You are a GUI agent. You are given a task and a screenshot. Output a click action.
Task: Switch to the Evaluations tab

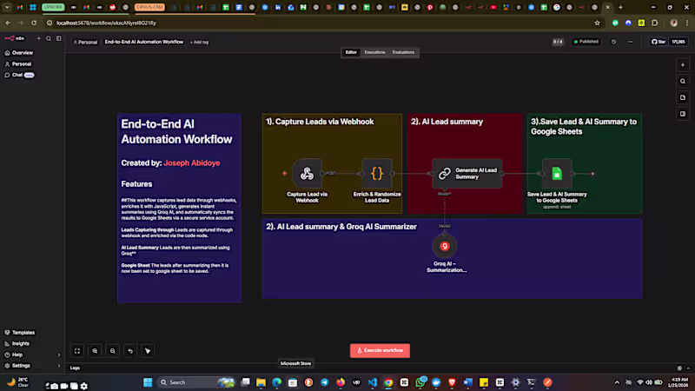pos(403,52)
